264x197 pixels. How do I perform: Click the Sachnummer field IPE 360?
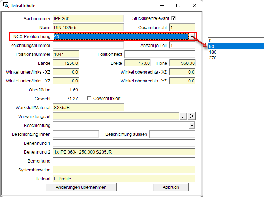[x=88, y=18]
